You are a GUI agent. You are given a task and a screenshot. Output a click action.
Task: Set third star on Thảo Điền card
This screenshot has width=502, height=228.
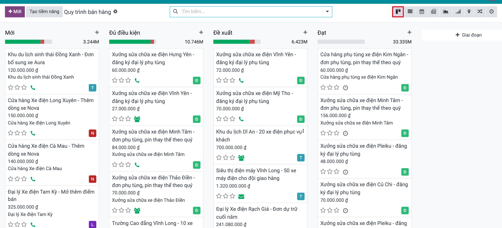pyautogui.click(x=128, y=210)
